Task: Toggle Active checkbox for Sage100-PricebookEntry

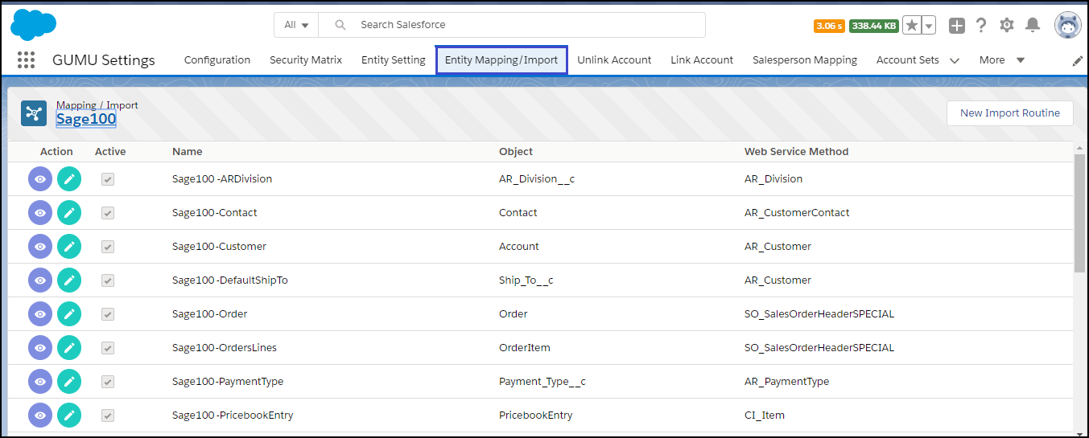Action: [x=108, y=415]
